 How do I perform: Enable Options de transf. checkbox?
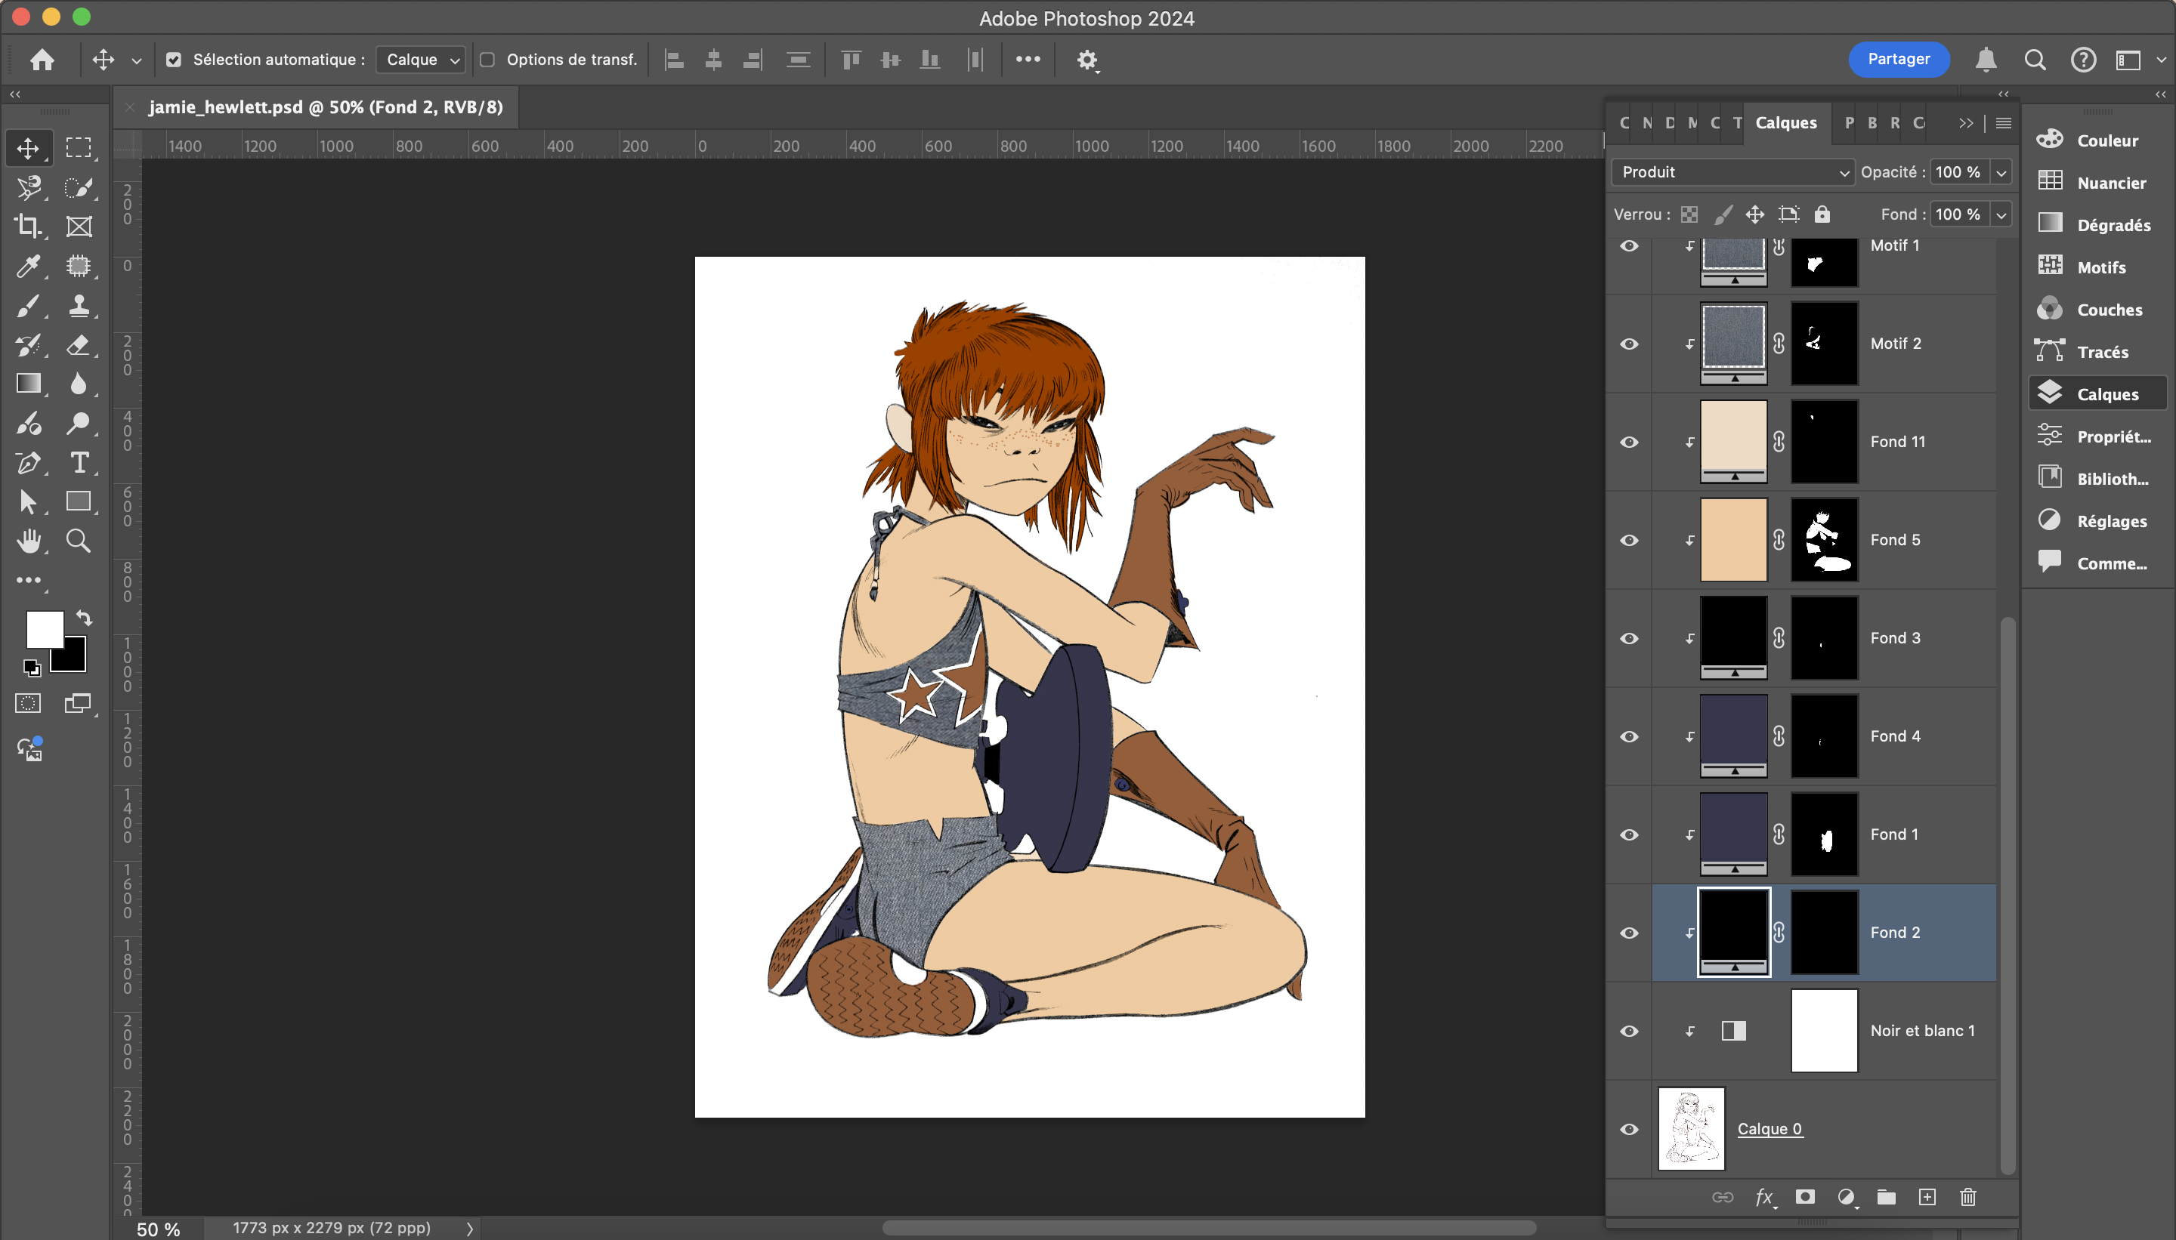point(487,60)
